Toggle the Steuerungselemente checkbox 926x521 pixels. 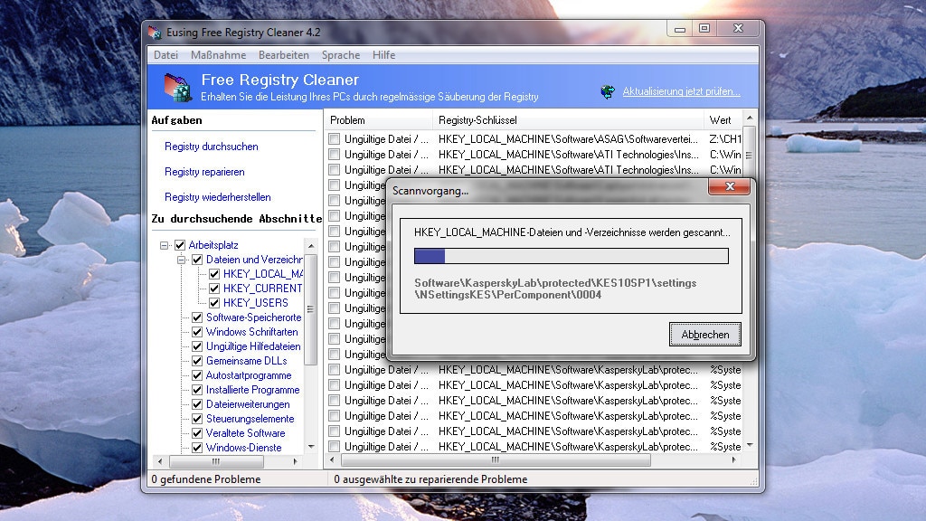coord(197,419)
